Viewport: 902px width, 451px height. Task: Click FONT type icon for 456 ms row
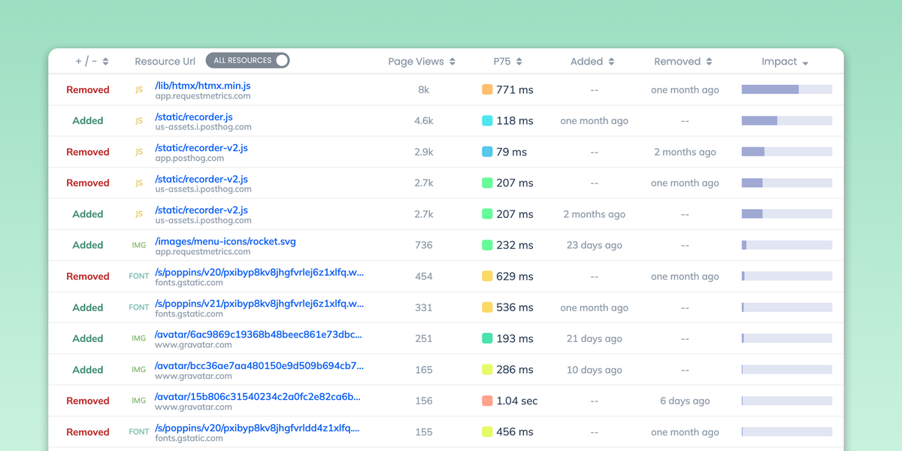coord(139,432)
